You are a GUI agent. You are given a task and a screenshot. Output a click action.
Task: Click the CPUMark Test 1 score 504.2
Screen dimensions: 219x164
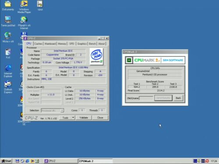[x=137, y=87]
